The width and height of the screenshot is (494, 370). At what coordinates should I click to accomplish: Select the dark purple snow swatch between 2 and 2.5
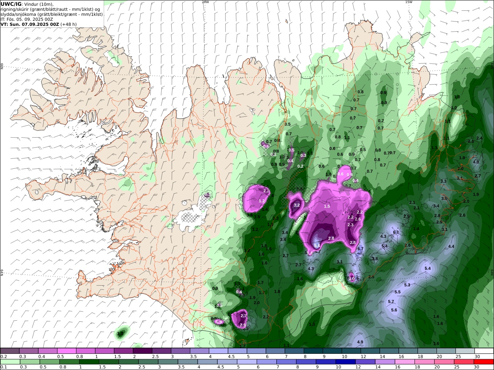pos(142,351)
